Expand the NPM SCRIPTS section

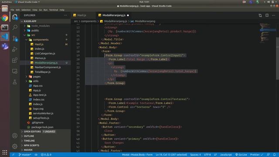(31, 145)
